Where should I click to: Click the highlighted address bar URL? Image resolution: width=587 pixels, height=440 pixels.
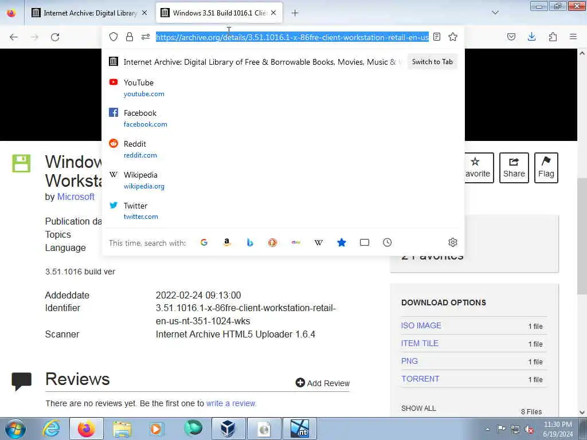tap(292, 37)
